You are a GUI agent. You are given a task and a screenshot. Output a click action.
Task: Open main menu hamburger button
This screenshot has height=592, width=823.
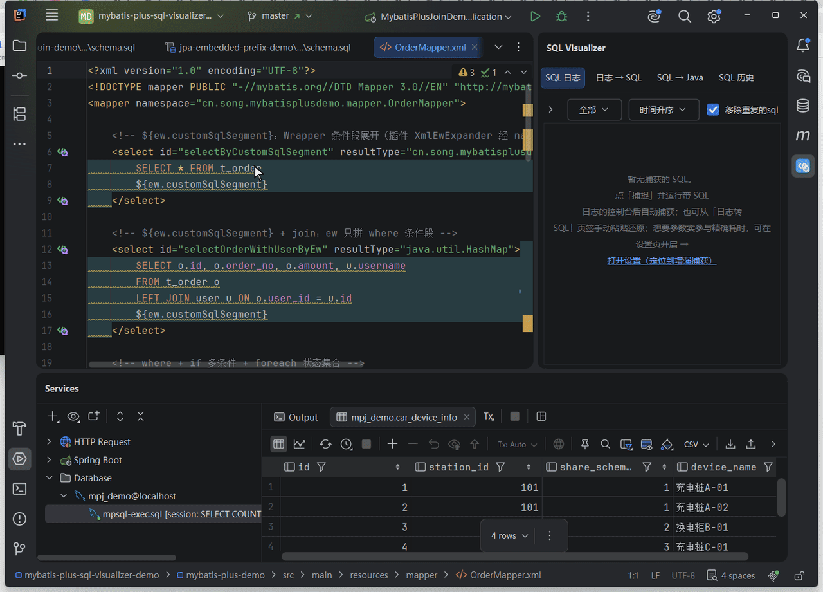point(52,16)
